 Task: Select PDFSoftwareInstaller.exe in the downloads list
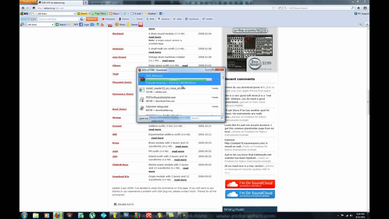pos(179,99)
